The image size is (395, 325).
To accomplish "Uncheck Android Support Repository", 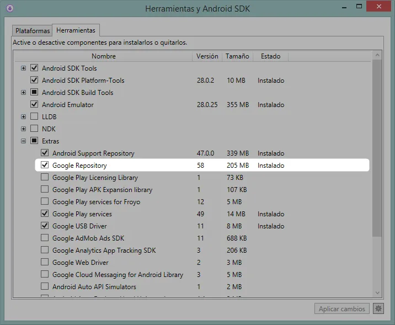I will pyautogui.click(x=45, y=153).
